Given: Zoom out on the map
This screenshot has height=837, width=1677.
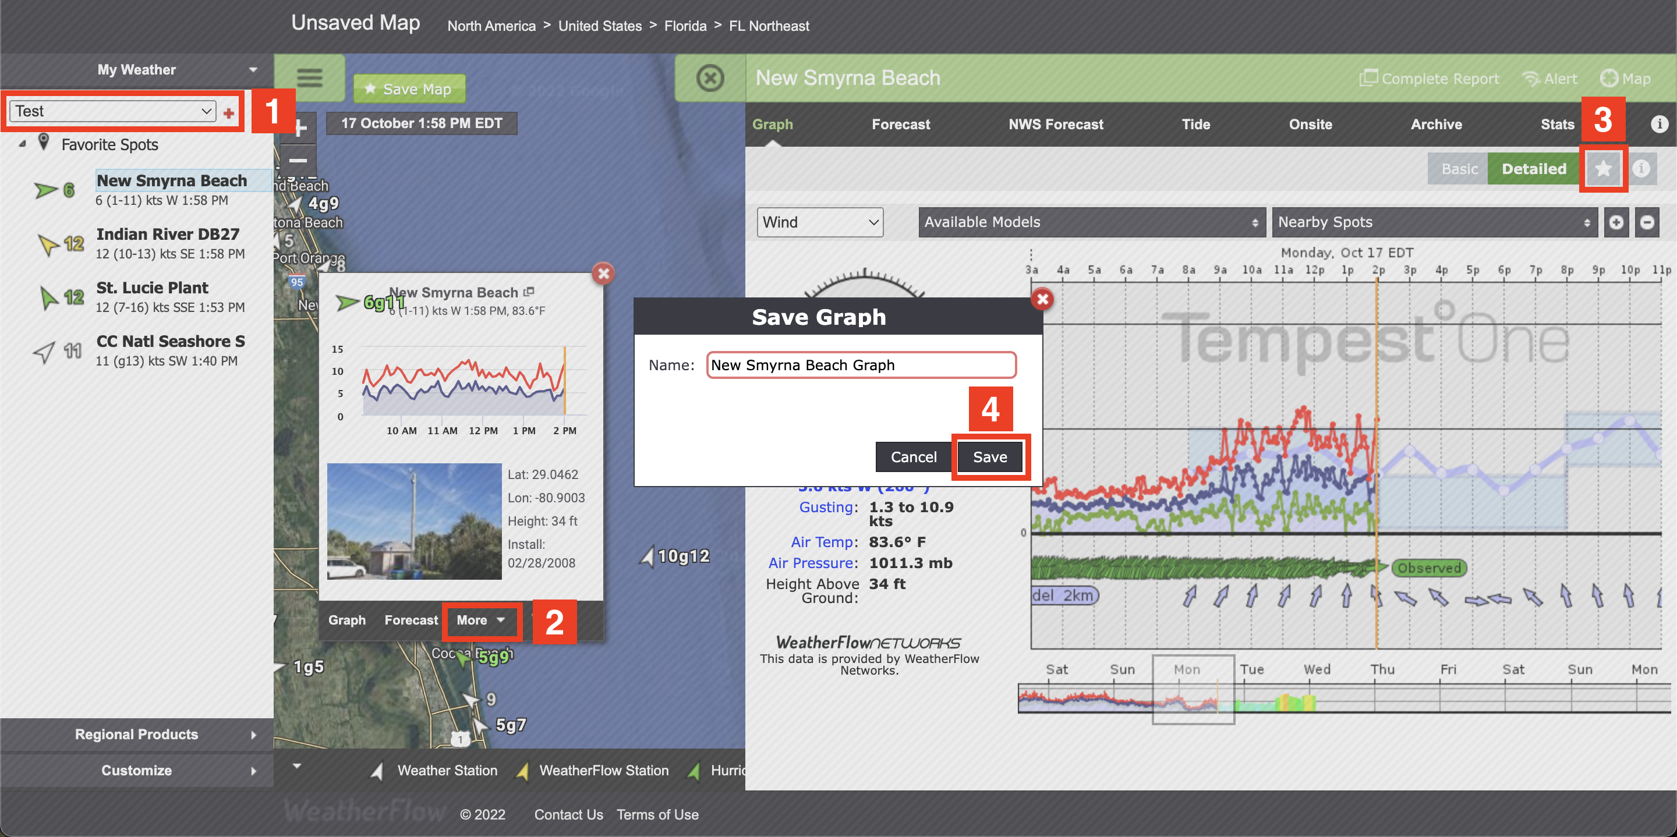Looking at the screenshot, I should (x=299, y=160).
